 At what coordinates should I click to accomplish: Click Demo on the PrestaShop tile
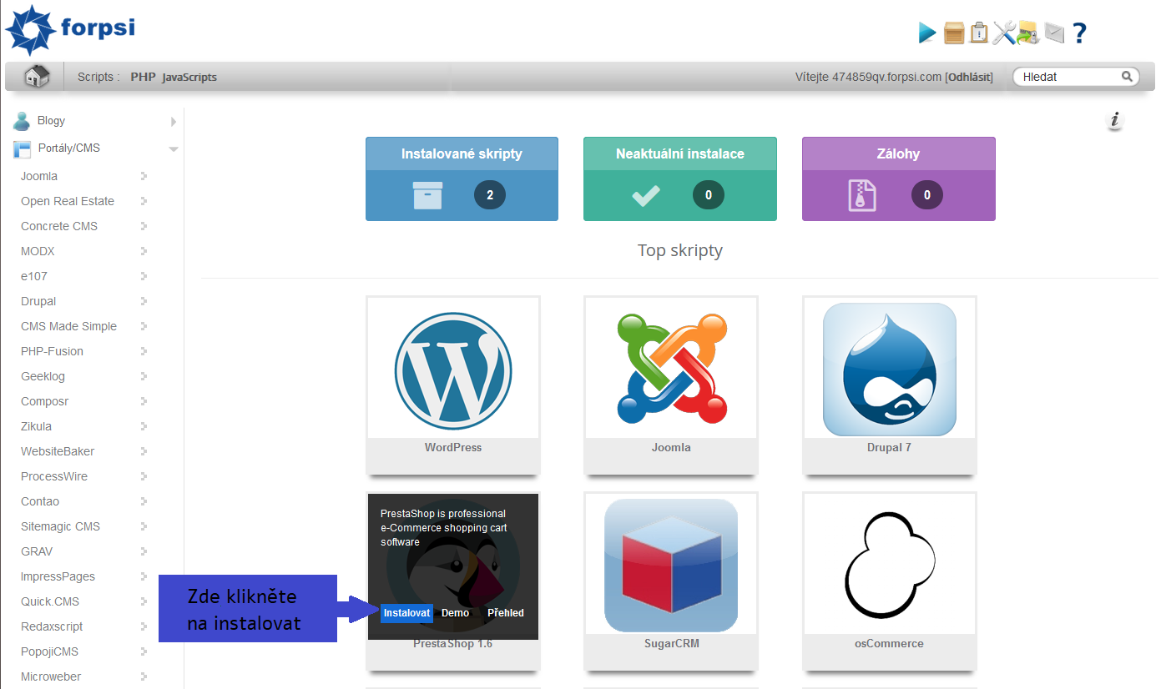pyautogui.click(x=455, y=613)
